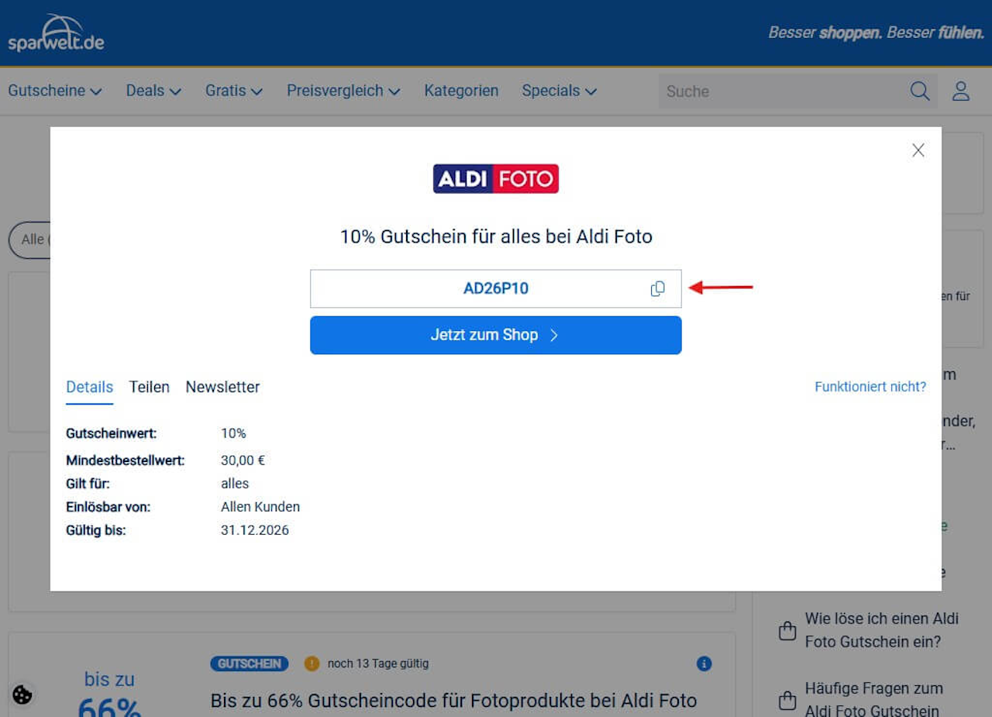Click the 'Alle' filter pill
992x717 pixels.
31,240
